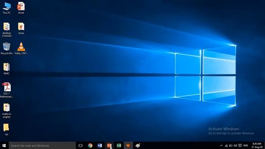Select the Recycle Bin icon
Viewport: 265px width, 149px height.
[7, 48]
